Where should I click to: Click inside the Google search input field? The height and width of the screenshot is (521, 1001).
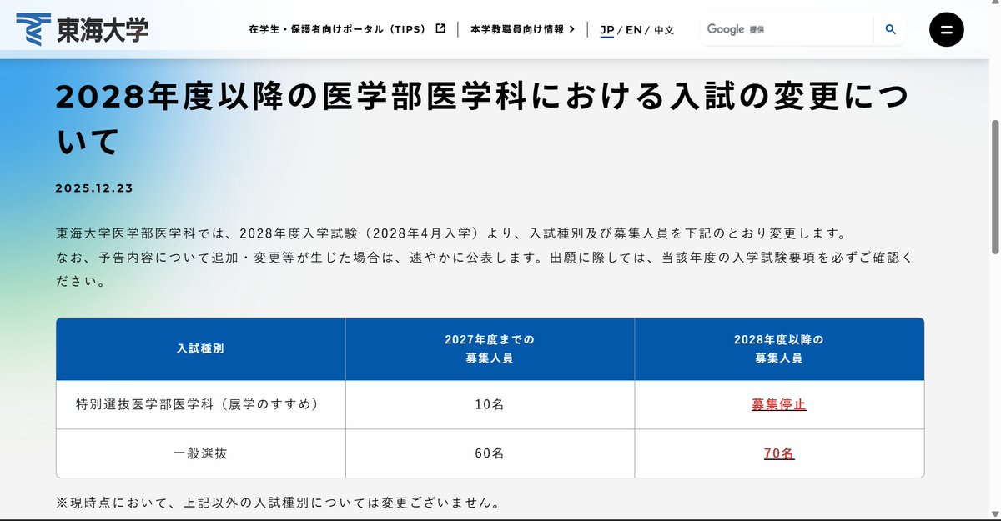(801, 28)
